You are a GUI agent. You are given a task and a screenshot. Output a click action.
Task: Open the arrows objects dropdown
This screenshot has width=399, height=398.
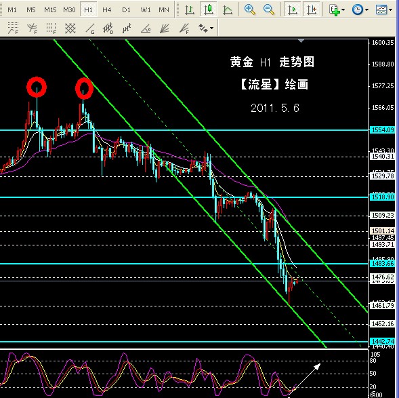pyautogui.click(x=206, y=28)
